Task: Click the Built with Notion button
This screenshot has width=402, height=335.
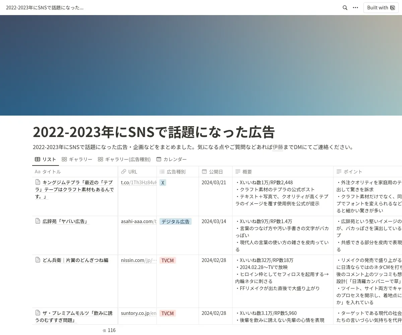Action: 381,8
